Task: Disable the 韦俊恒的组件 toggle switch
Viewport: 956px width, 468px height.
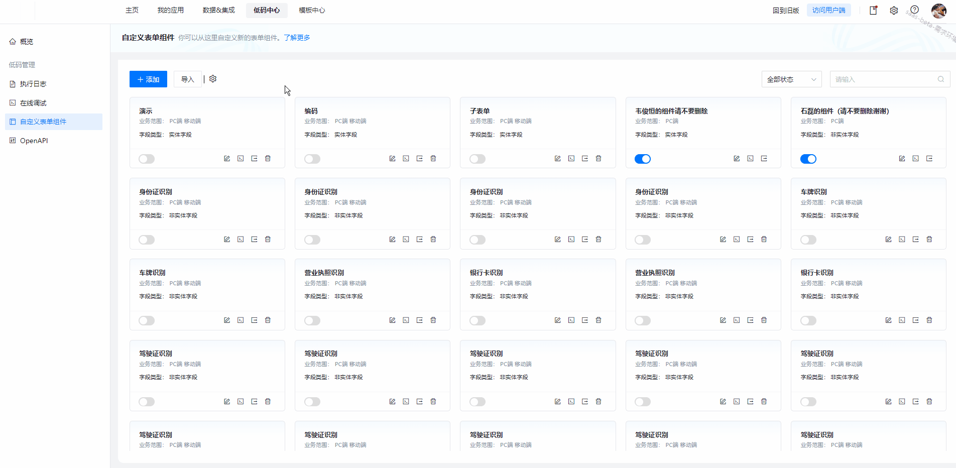Action: click(643, 159)
